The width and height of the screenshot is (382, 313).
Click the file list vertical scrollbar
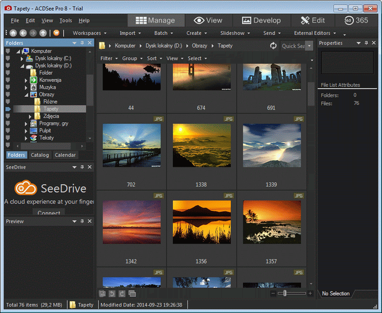pyautogui.click(x=311, y=93)
